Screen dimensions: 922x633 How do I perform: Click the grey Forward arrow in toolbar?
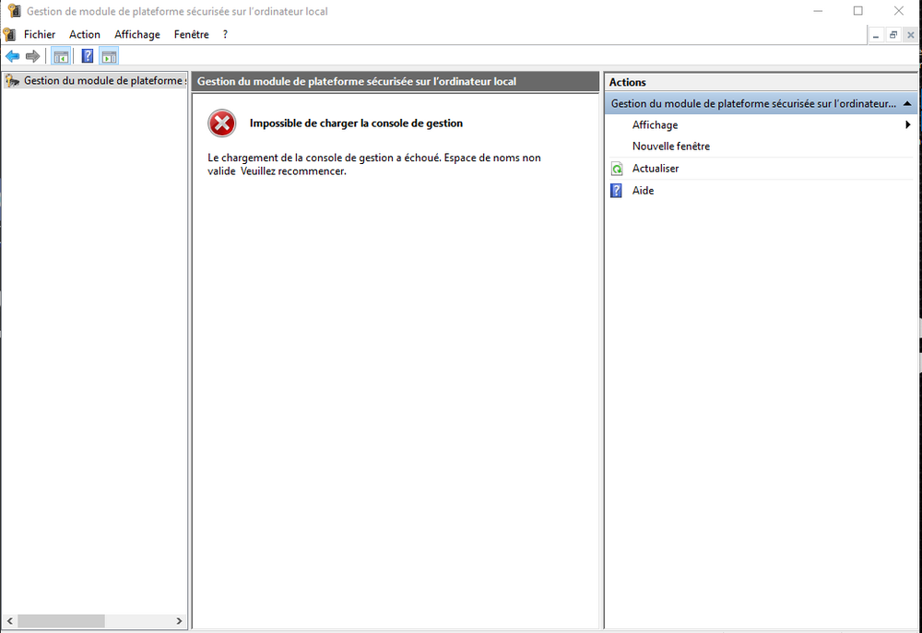(32, 56)
